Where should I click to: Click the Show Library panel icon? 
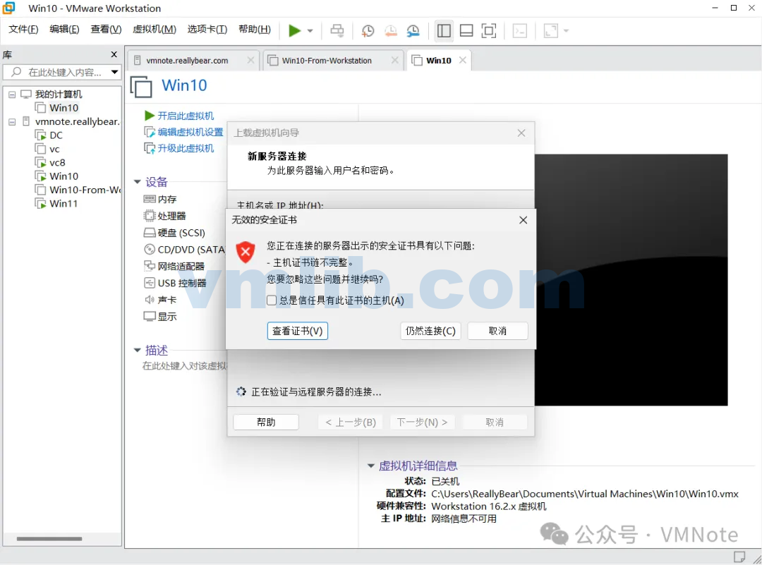tap(444, 30)
